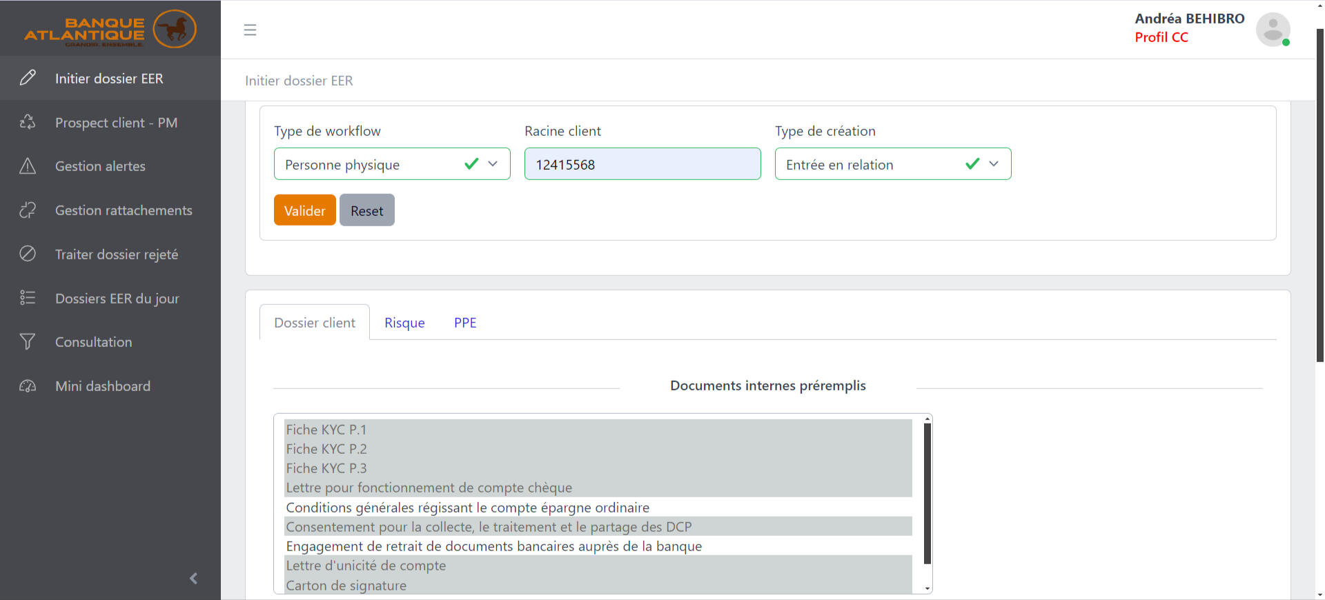This screenshot has height=600, width=1325.
Task: Click the Reset button
Action: click(366, 210)
